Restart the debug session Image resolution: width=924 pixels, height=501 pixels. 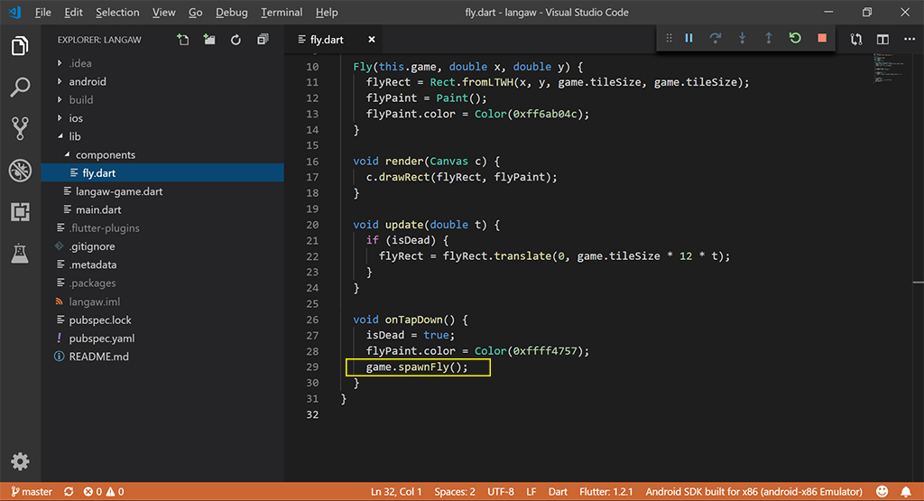(x=795, y=38)
